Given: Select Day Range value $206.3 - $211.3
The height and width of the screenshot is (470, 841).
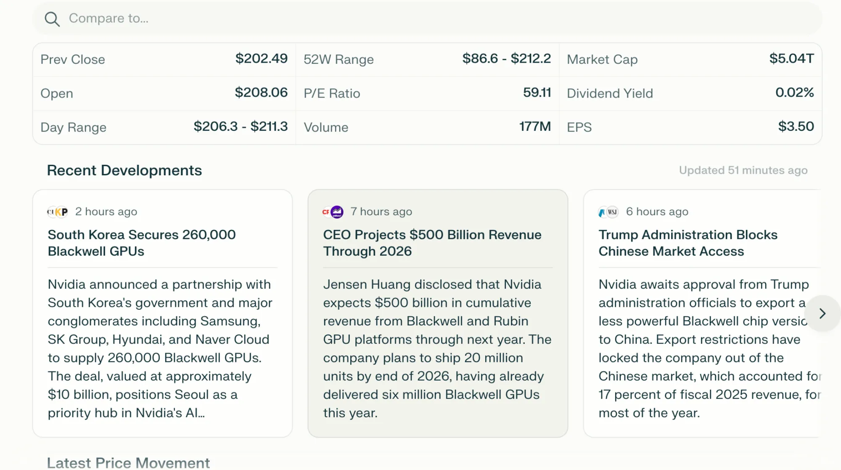Looking at the screenshot, I should pyautogui.click(x=241, y=127).
